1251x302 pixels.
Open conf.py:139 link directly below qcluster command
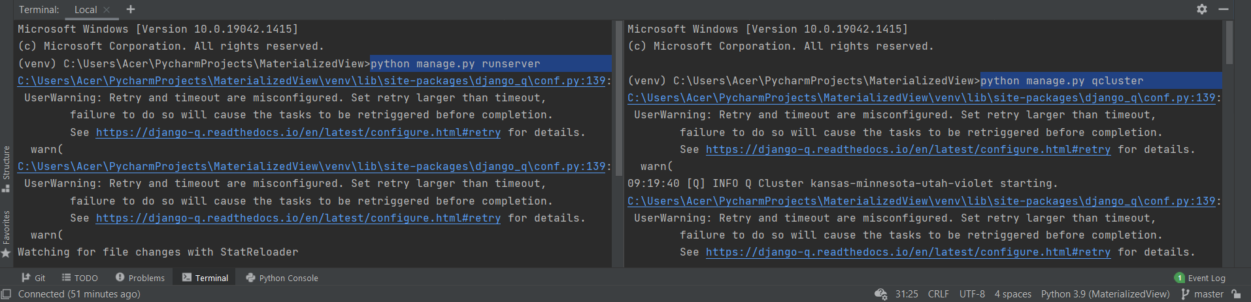click(x=922, y=98)
